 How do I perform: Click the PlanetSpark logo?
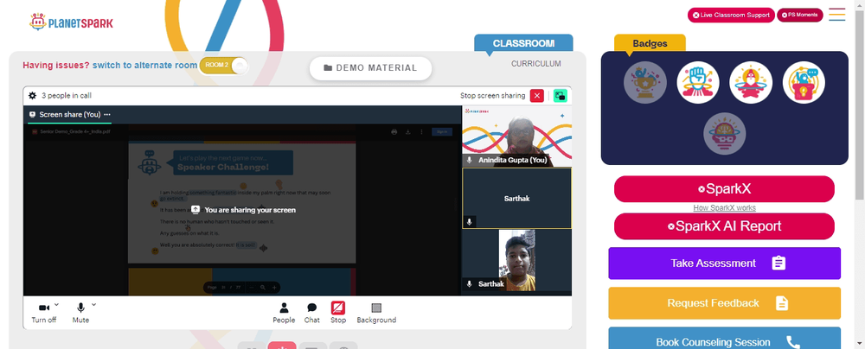coord(71,22)
